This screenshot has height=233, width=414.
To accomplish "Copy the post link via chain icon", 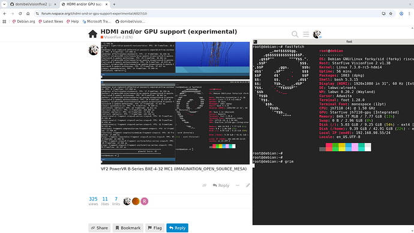I will tap(205, 186).
